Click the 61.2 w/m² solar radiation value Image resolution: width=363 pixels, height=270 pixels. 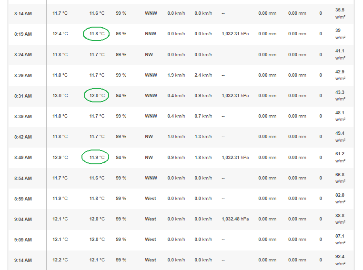click(340, 157)
